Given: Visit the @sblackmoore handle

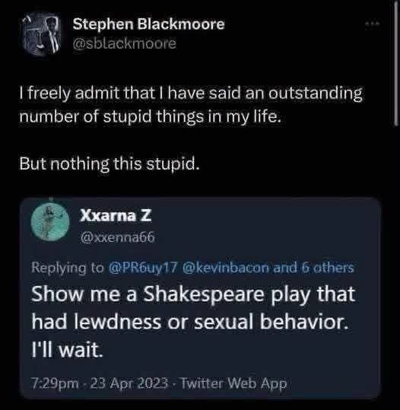Looking at the screenshot, I should 125,43.
